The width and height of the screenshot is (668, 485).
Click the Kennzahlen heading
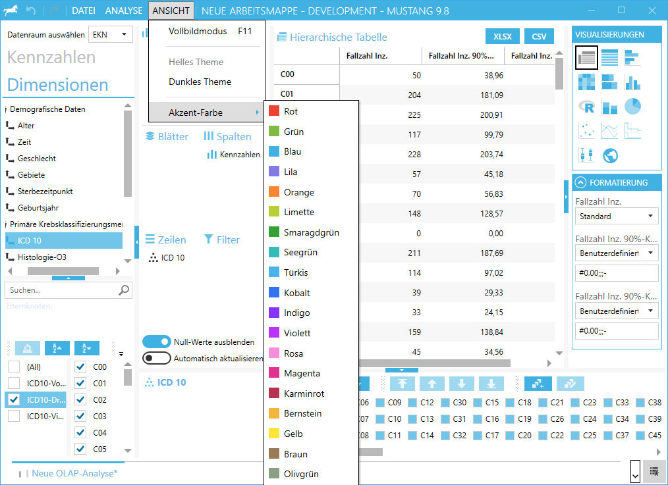(x=51, y=57)
